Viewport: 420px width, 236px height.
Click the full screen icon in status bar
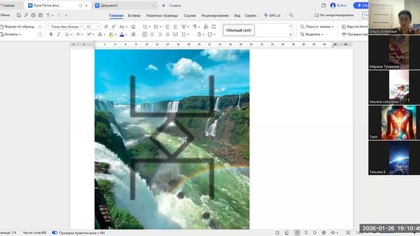click(348, 233)
